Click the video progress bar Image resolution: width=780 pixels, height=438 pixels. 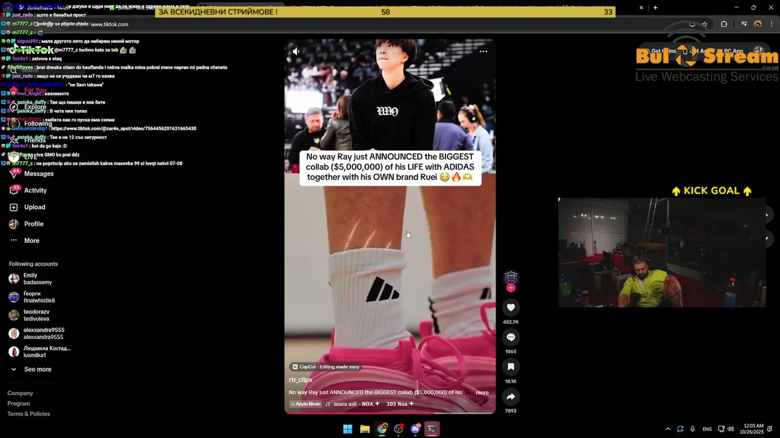click(x=390, y=413)
